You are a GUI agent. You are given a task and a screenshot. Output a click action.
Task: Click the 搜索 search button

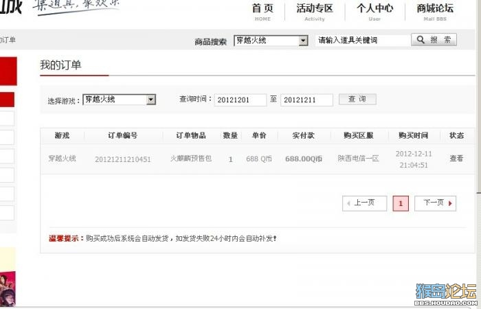click(x=434, y=40)
